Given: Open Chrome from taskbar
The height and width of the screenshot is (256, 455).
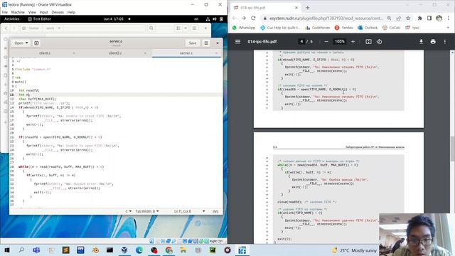Looking at the screenshot, I should point(168,250).
